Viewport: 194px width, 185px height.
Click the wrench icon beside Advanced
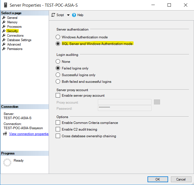point(4,44)
